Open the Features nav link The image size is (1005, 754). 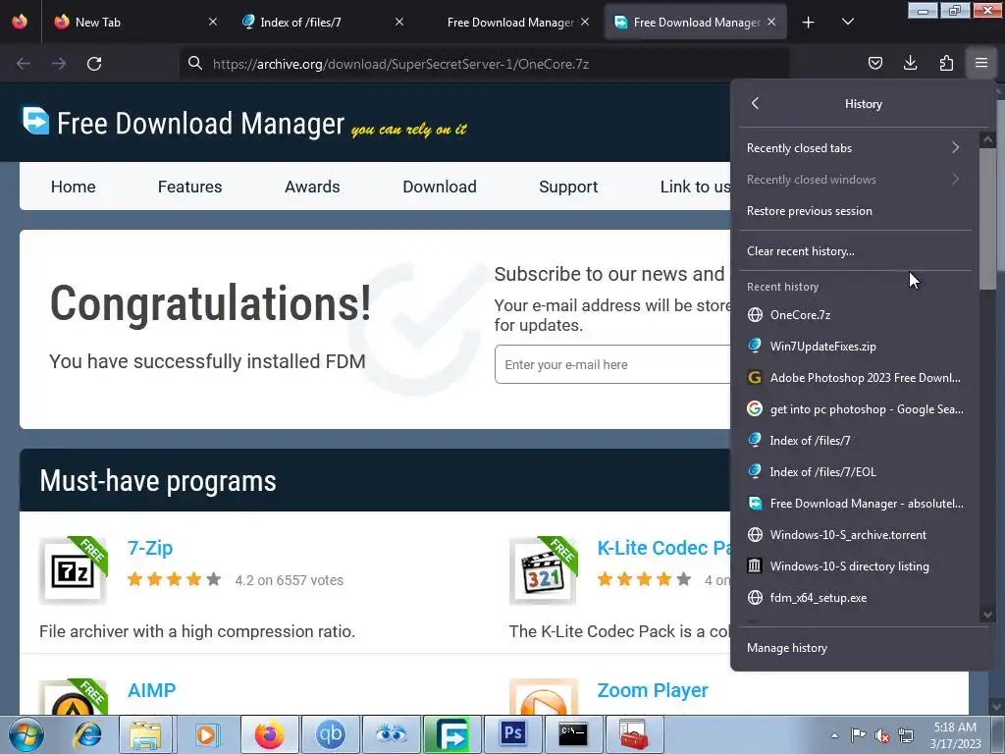(189, 187)
